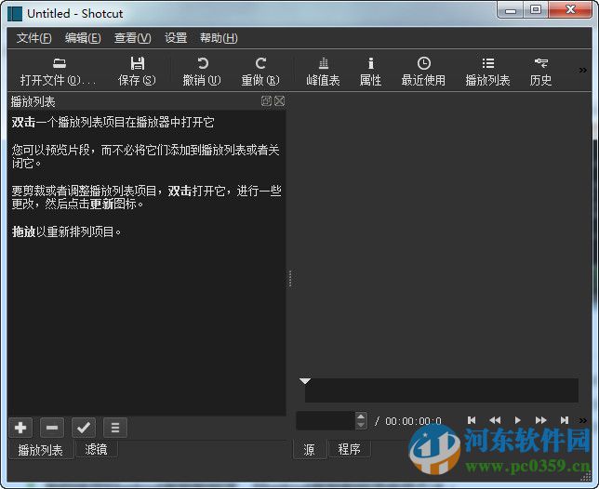This screenshot has height=489, width=599.
Task: Undock the 播放列表 panel
Action: 266,101
